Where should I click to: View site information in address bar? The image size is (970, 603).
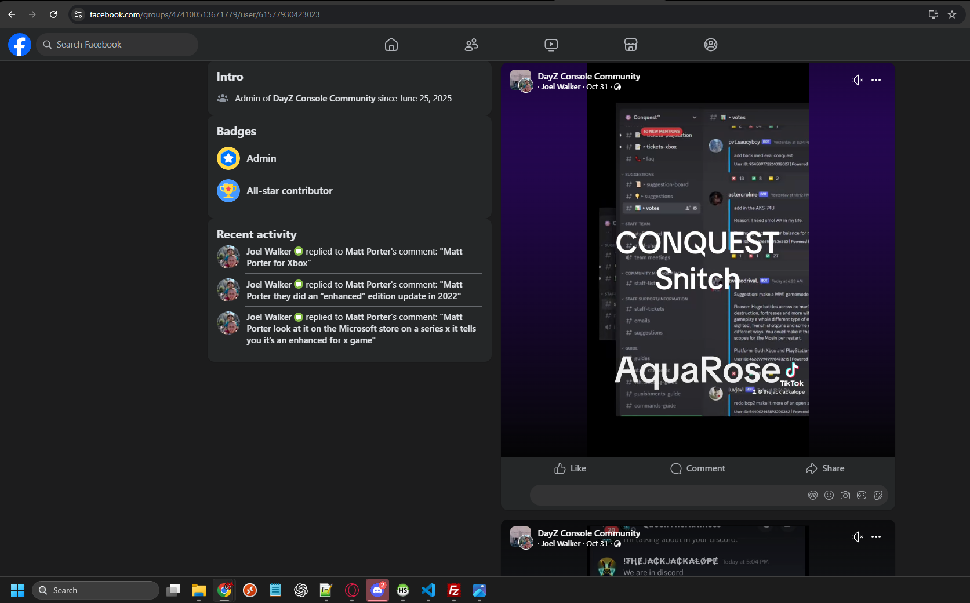(x=78, y=14)
